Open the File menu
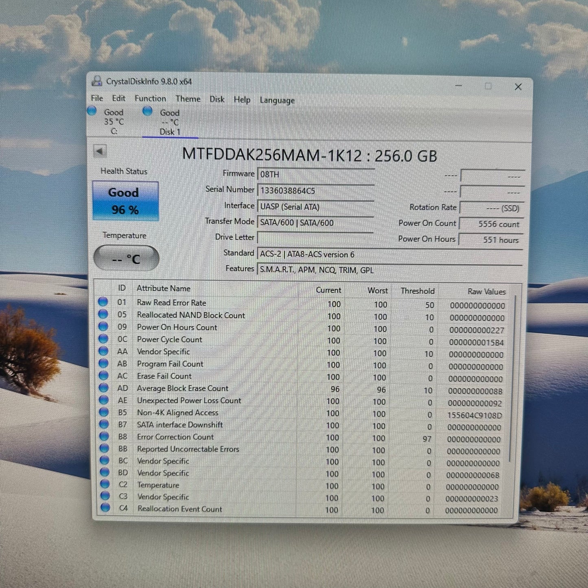588x588 pixels. coord(97,98)
